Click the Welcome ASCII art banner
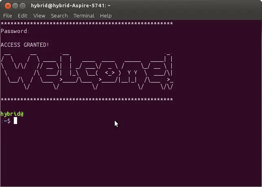This screenshot has height=187, width=262. click(x=87, y=72)
